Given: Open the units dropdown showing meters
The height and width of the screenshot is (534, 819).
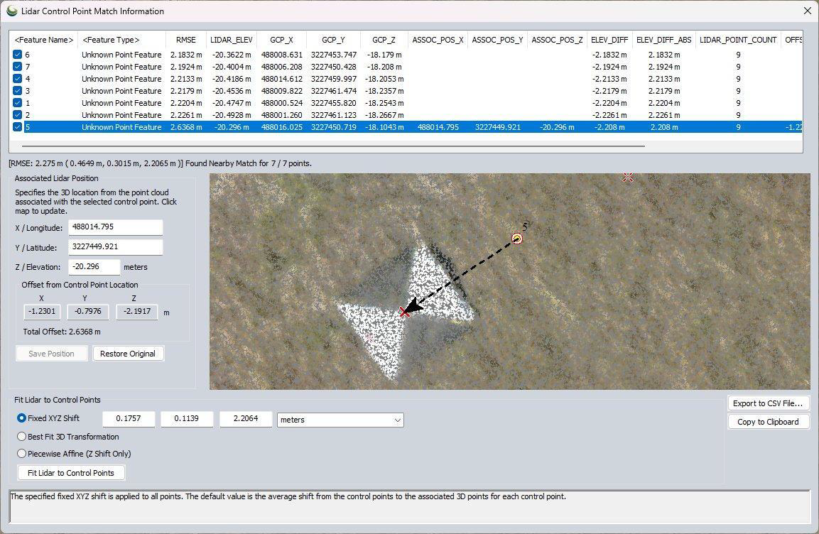Looking at the screenshot, I should pos(340,420).
